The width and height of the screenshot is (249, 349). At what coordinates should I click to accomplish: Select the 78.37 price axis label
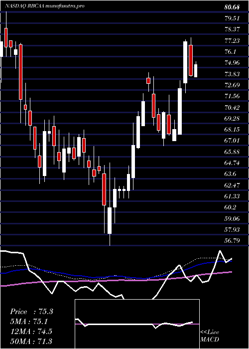pyautogui.click(x=232, y=29)
